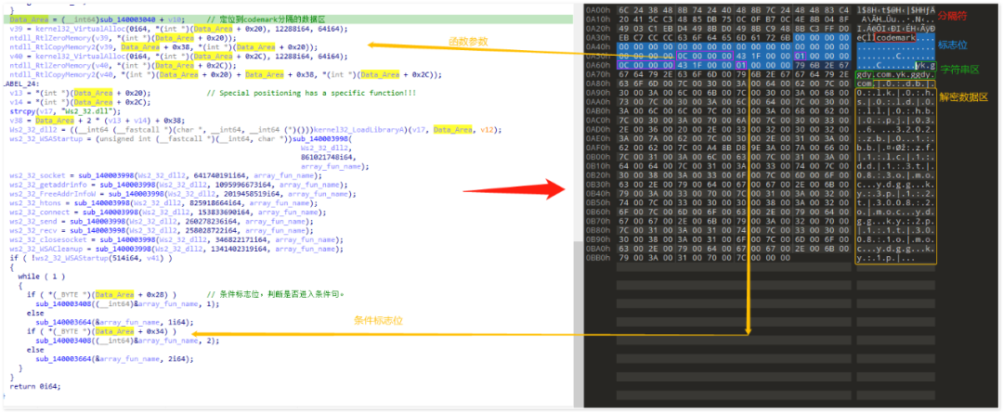The image size is (1003, 412).
Task: Select hex row offset 0B40h
Action: pyautogui.click(x=596, y=193)
